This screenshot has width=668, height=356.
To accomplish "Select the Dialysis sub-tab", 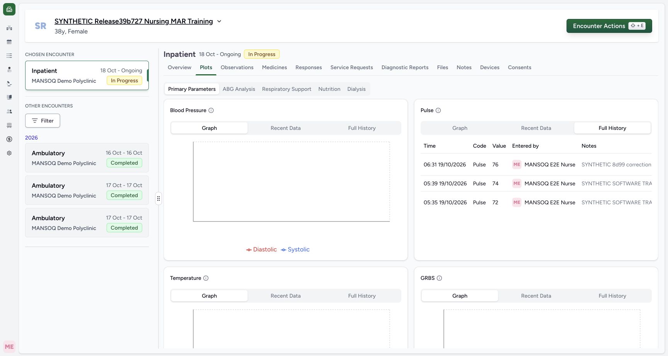I will click(356, 89).
